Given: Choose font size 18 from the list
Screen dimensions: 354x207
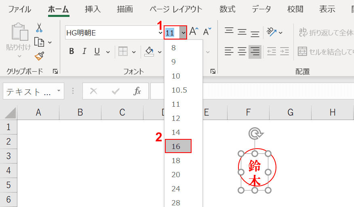Looking at the screenshot, I should 183,160.
